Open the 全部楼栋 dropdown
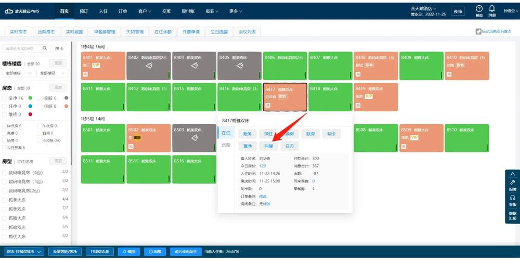The width and height of the screenshot is (520, 260). click(18, 73)
